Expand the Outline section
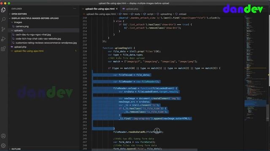Viewport: 270px width, 151px height. [16, 149]
